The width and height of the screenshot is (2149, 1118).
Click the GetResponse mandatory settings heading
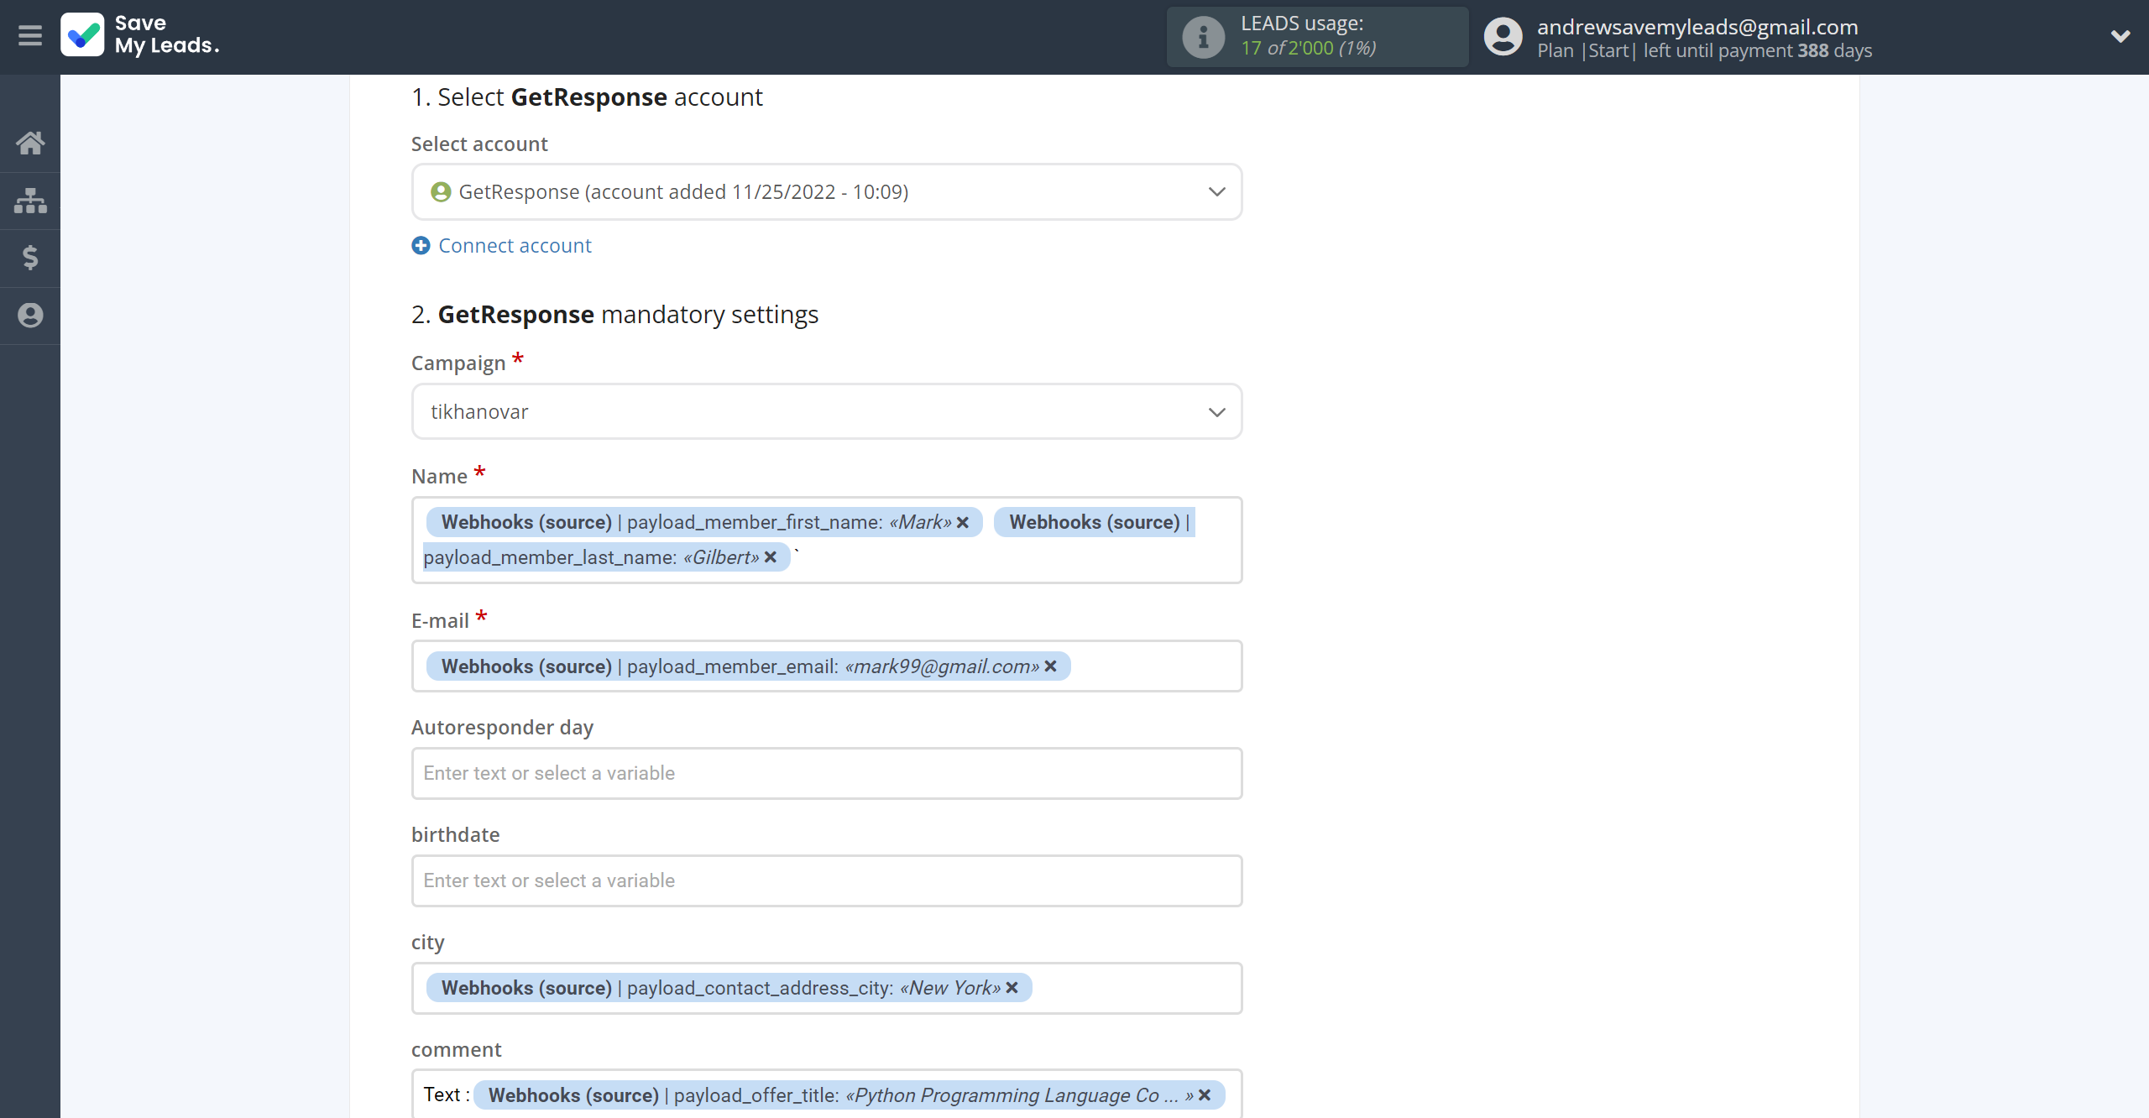pyautogui.click(x=614, y=315)
